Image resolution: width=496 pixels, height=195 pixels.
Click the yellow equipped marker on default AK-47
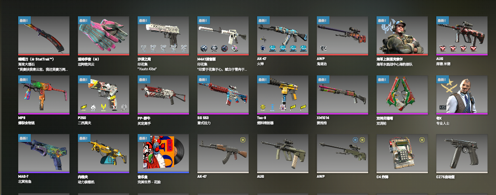click(x=243, y=140)
